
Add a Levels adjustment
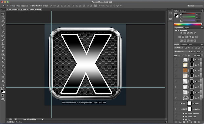click(185, 33)
